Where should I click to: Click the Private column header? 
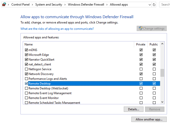(141, 44)
